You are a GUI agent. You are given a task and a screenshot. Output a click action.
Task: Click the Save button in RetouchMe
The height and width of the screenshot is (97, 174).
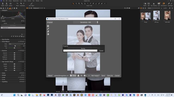coord(103,75)
